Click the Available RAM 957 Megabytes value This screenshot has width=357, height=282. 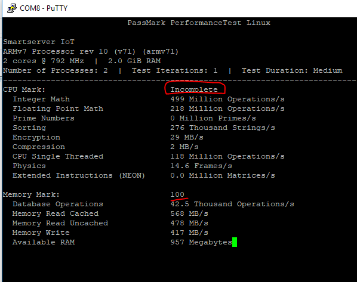pyautogui.click(x=201, y=242)
